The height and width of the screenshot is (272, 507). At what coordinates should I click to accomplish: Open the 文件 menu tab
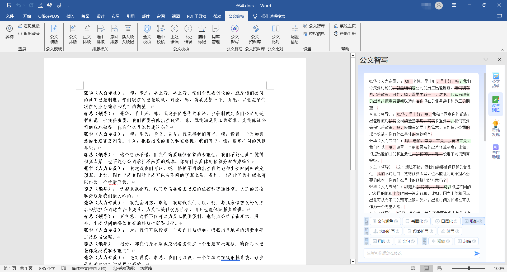coord(10,16)
